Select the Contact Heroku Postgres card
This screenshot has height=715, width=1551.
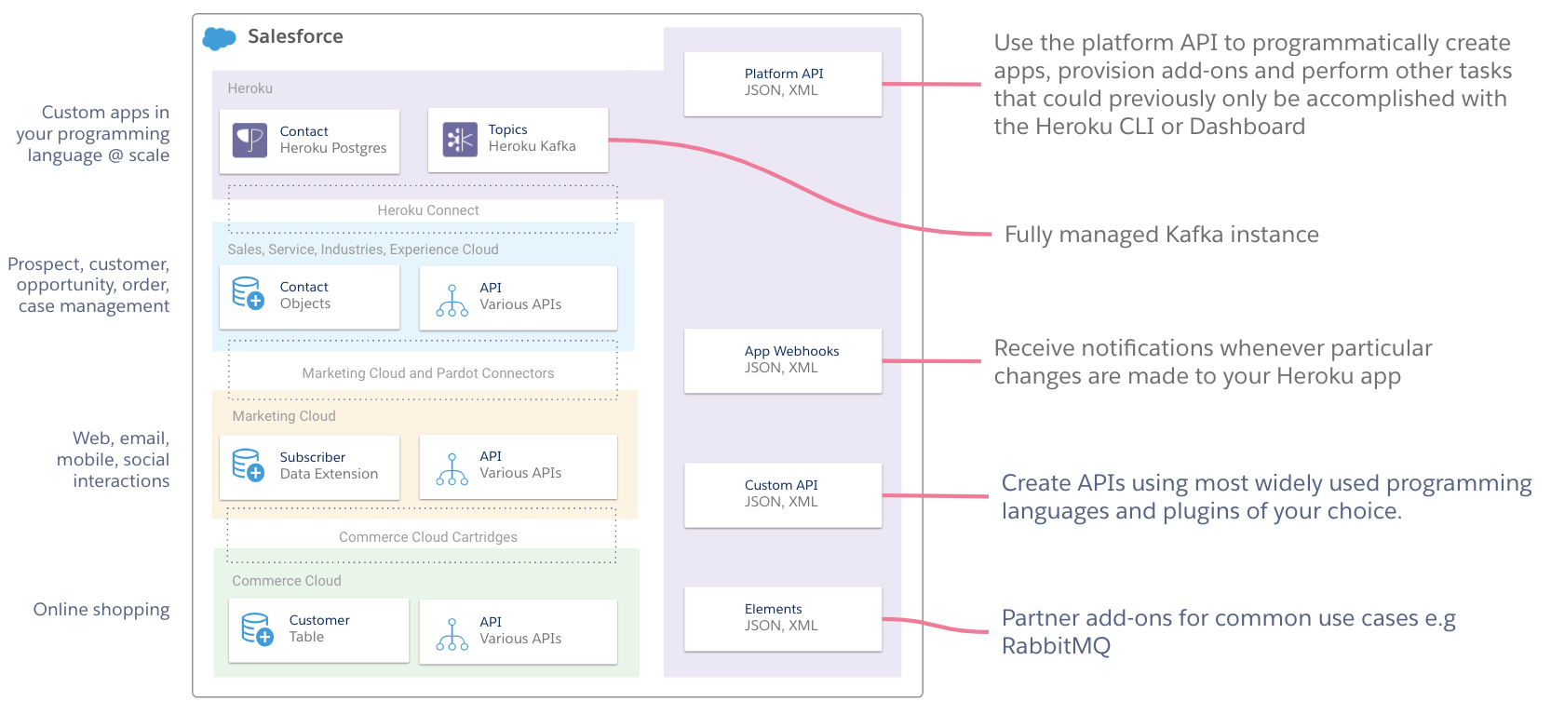click(310, 142)
